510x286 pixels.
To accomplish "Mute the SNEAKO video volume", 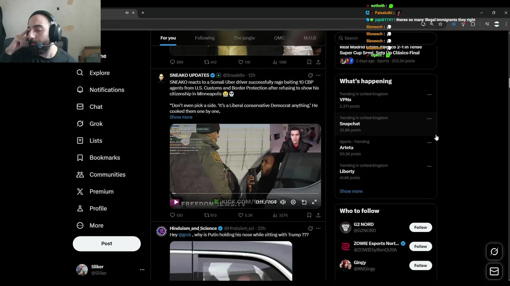I will tap(283, 202).
